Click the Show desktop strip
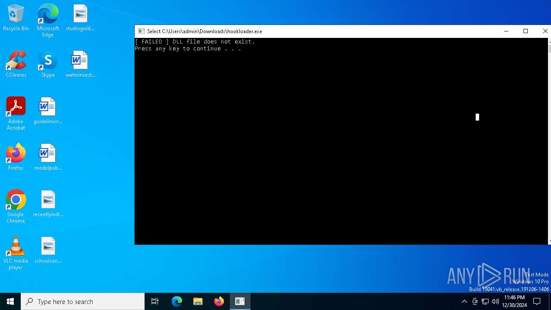 550,301
